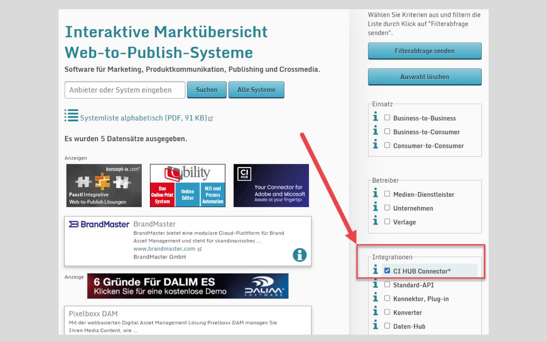The width and height of the screenshot is (547, 342).
Task: Enable the Consumer-to-Consumer checkbox
Action: (387, 145)
